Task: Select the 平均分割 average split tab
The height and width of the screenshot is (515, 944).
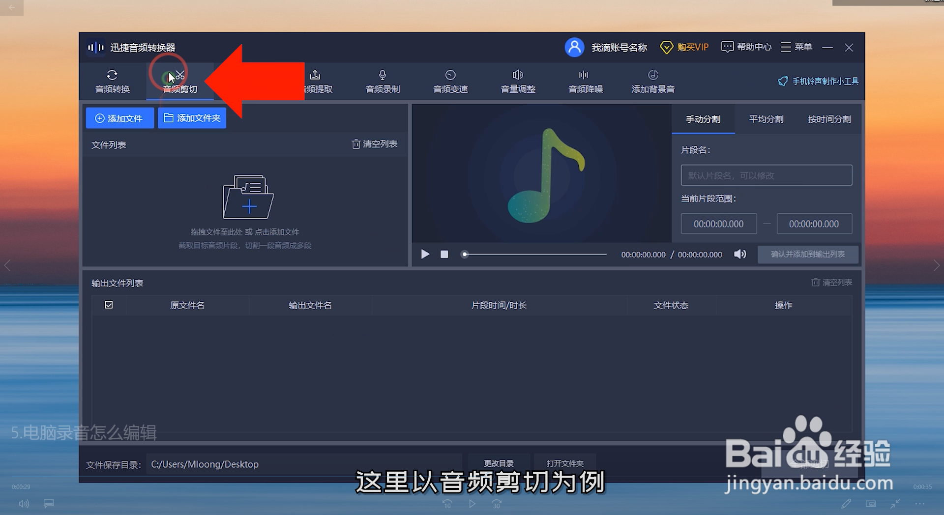Action: click(x=766, y=119)
